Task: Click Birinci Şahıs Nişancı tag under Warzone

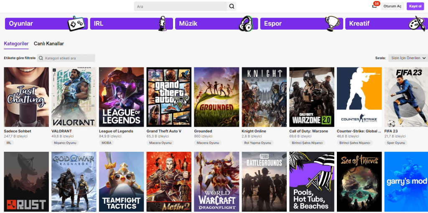Action: pos(307,143)
